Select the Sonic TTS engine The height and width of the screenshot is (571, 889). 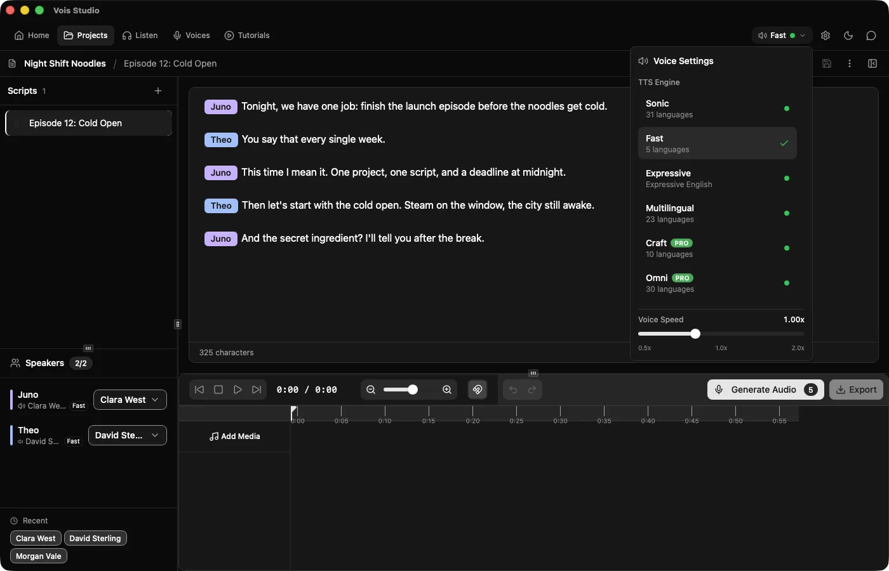tap(718, 108)
